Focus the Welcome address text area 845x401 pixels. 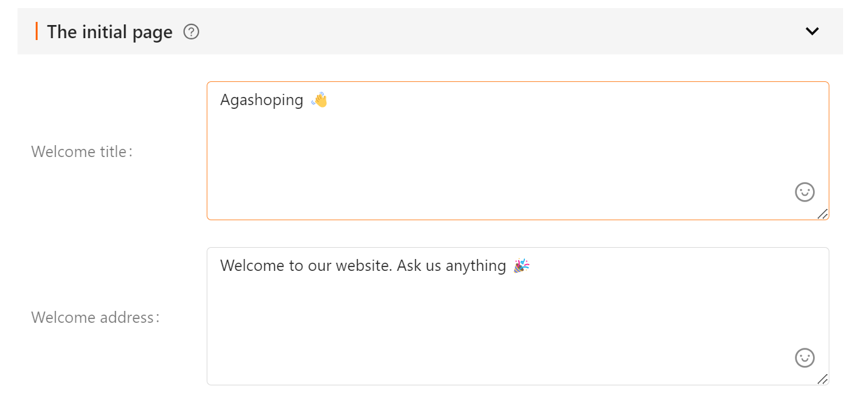pos(518,317)
